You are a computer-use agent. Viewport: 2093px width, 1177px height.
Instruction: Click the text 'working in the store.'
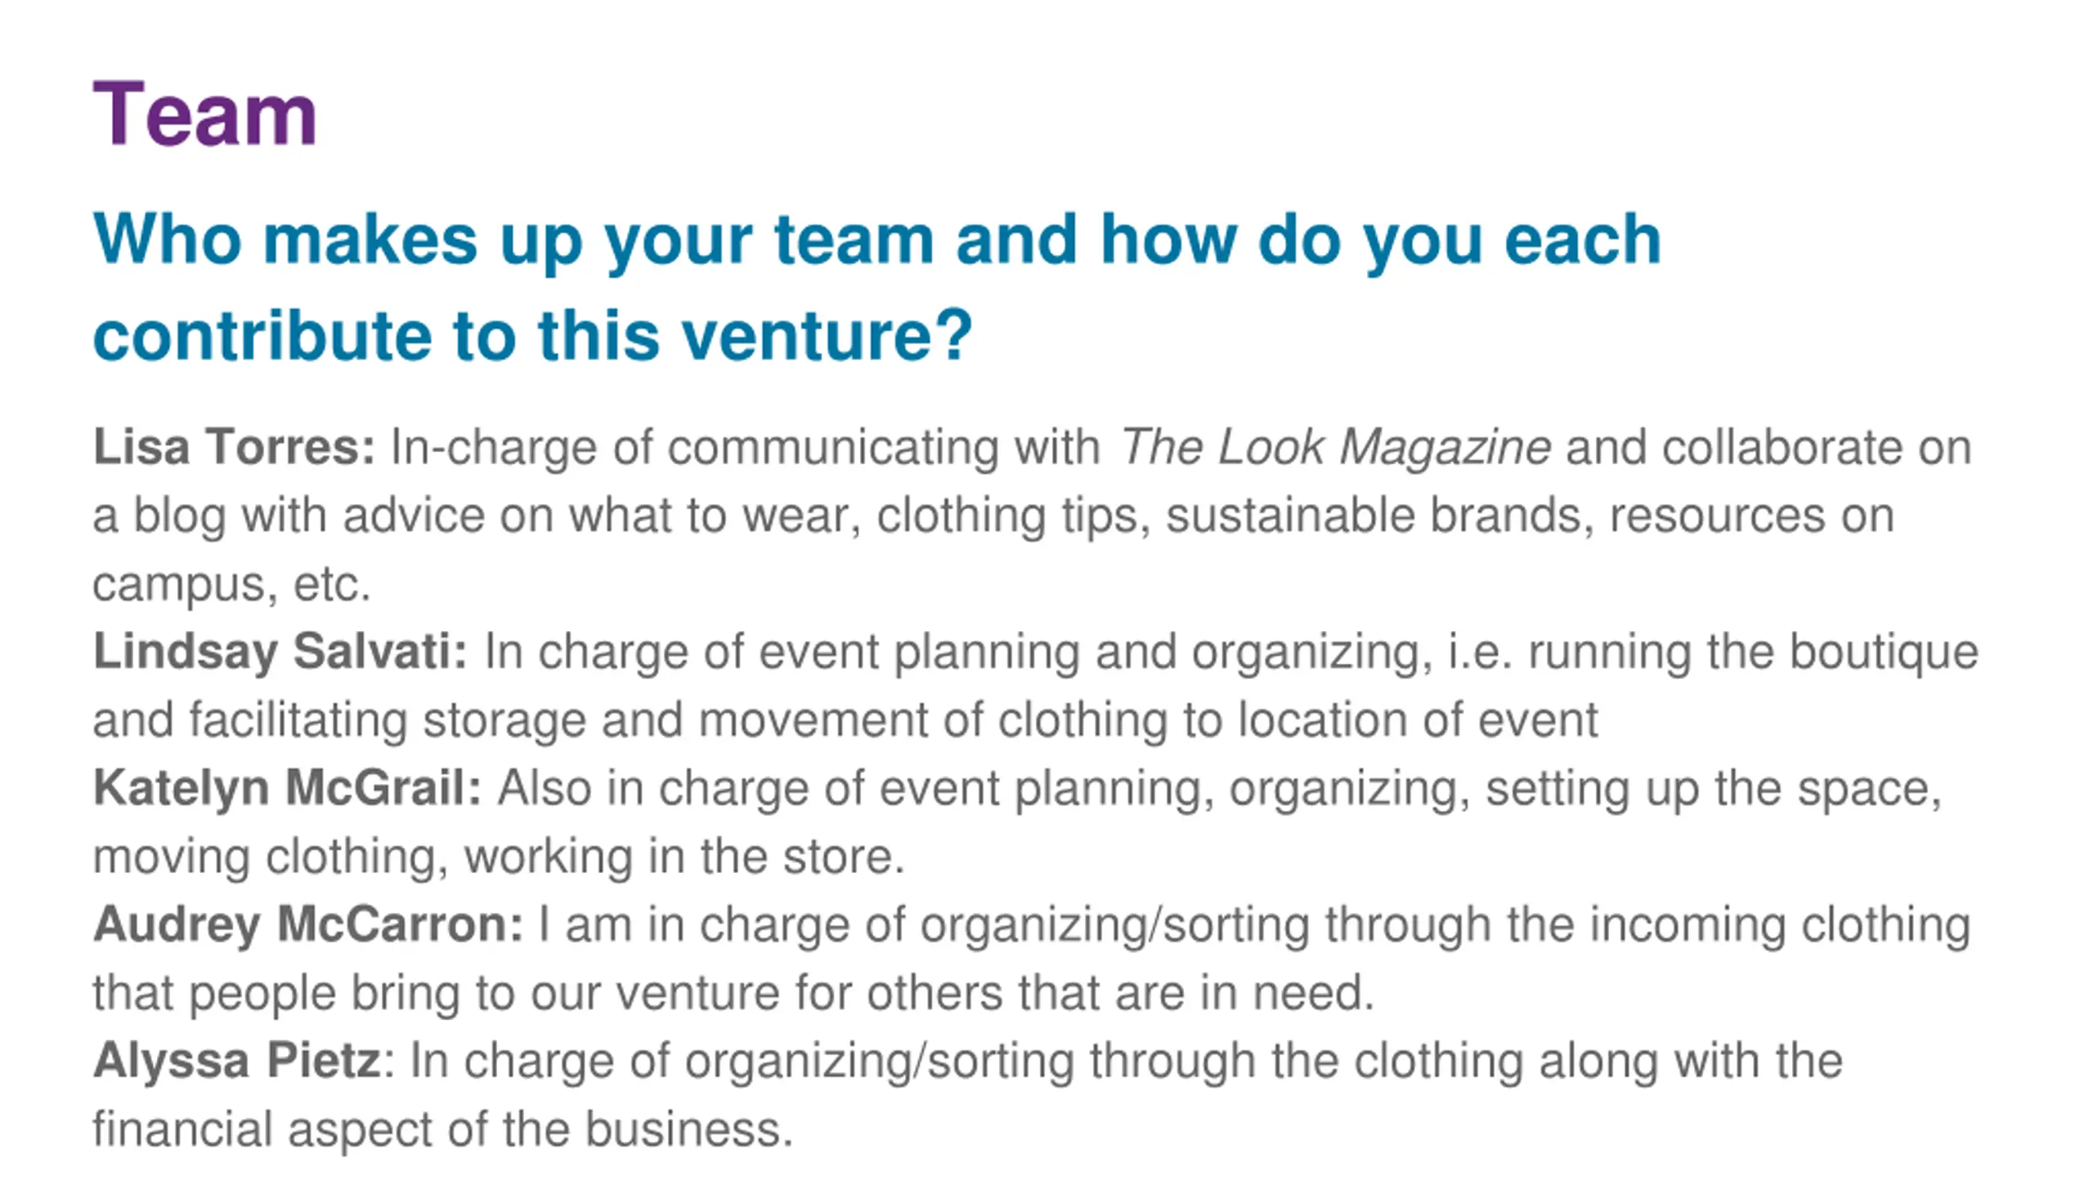point(684,857)
